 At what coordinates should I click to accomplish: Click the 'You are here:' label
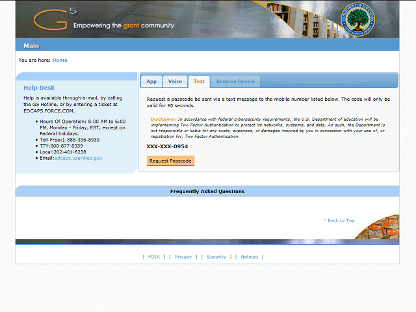coord(34,60)
